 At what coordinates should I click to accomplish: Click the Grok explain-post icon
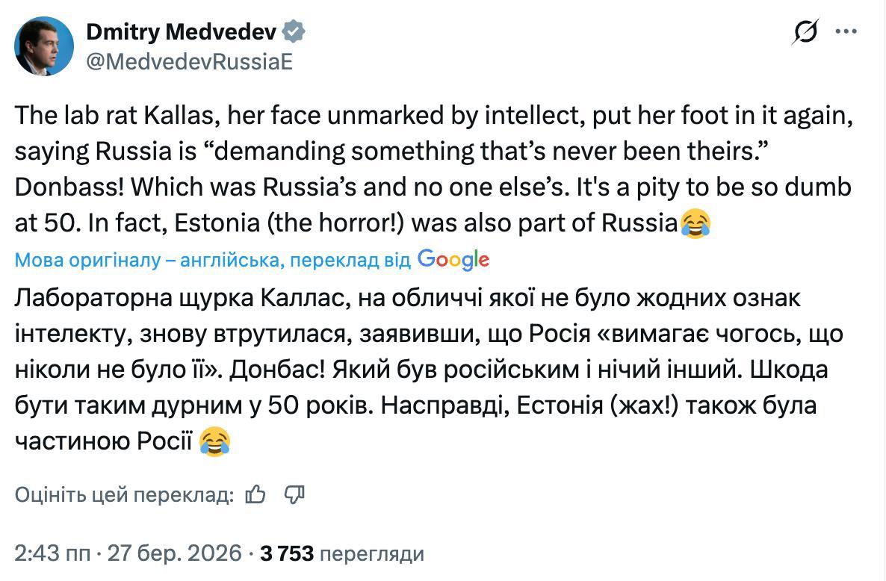(807, 32)
